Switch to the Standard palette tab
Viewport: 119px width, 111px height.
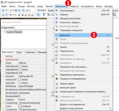(42, 10)
